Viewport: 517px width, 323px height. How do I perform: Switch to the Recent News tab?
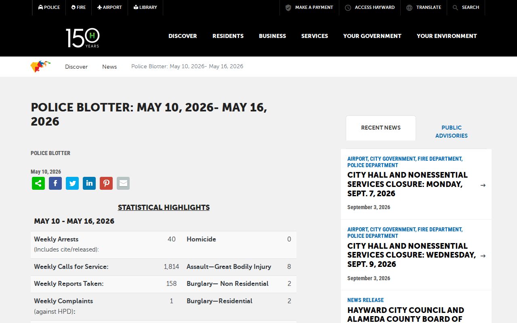tap(381, 128)
